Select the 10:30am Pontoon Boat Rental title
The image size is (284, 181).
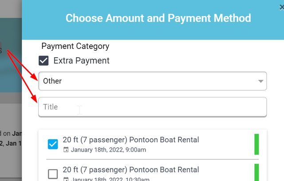tap(131, 170)
